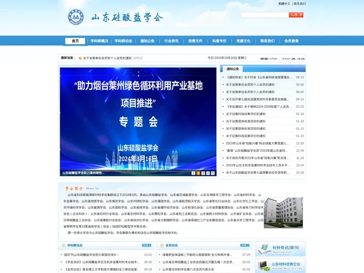The width and height of the screenshot is (364, 273).
Task: Switch slideshow to slide 4
Action: (208, 173)
